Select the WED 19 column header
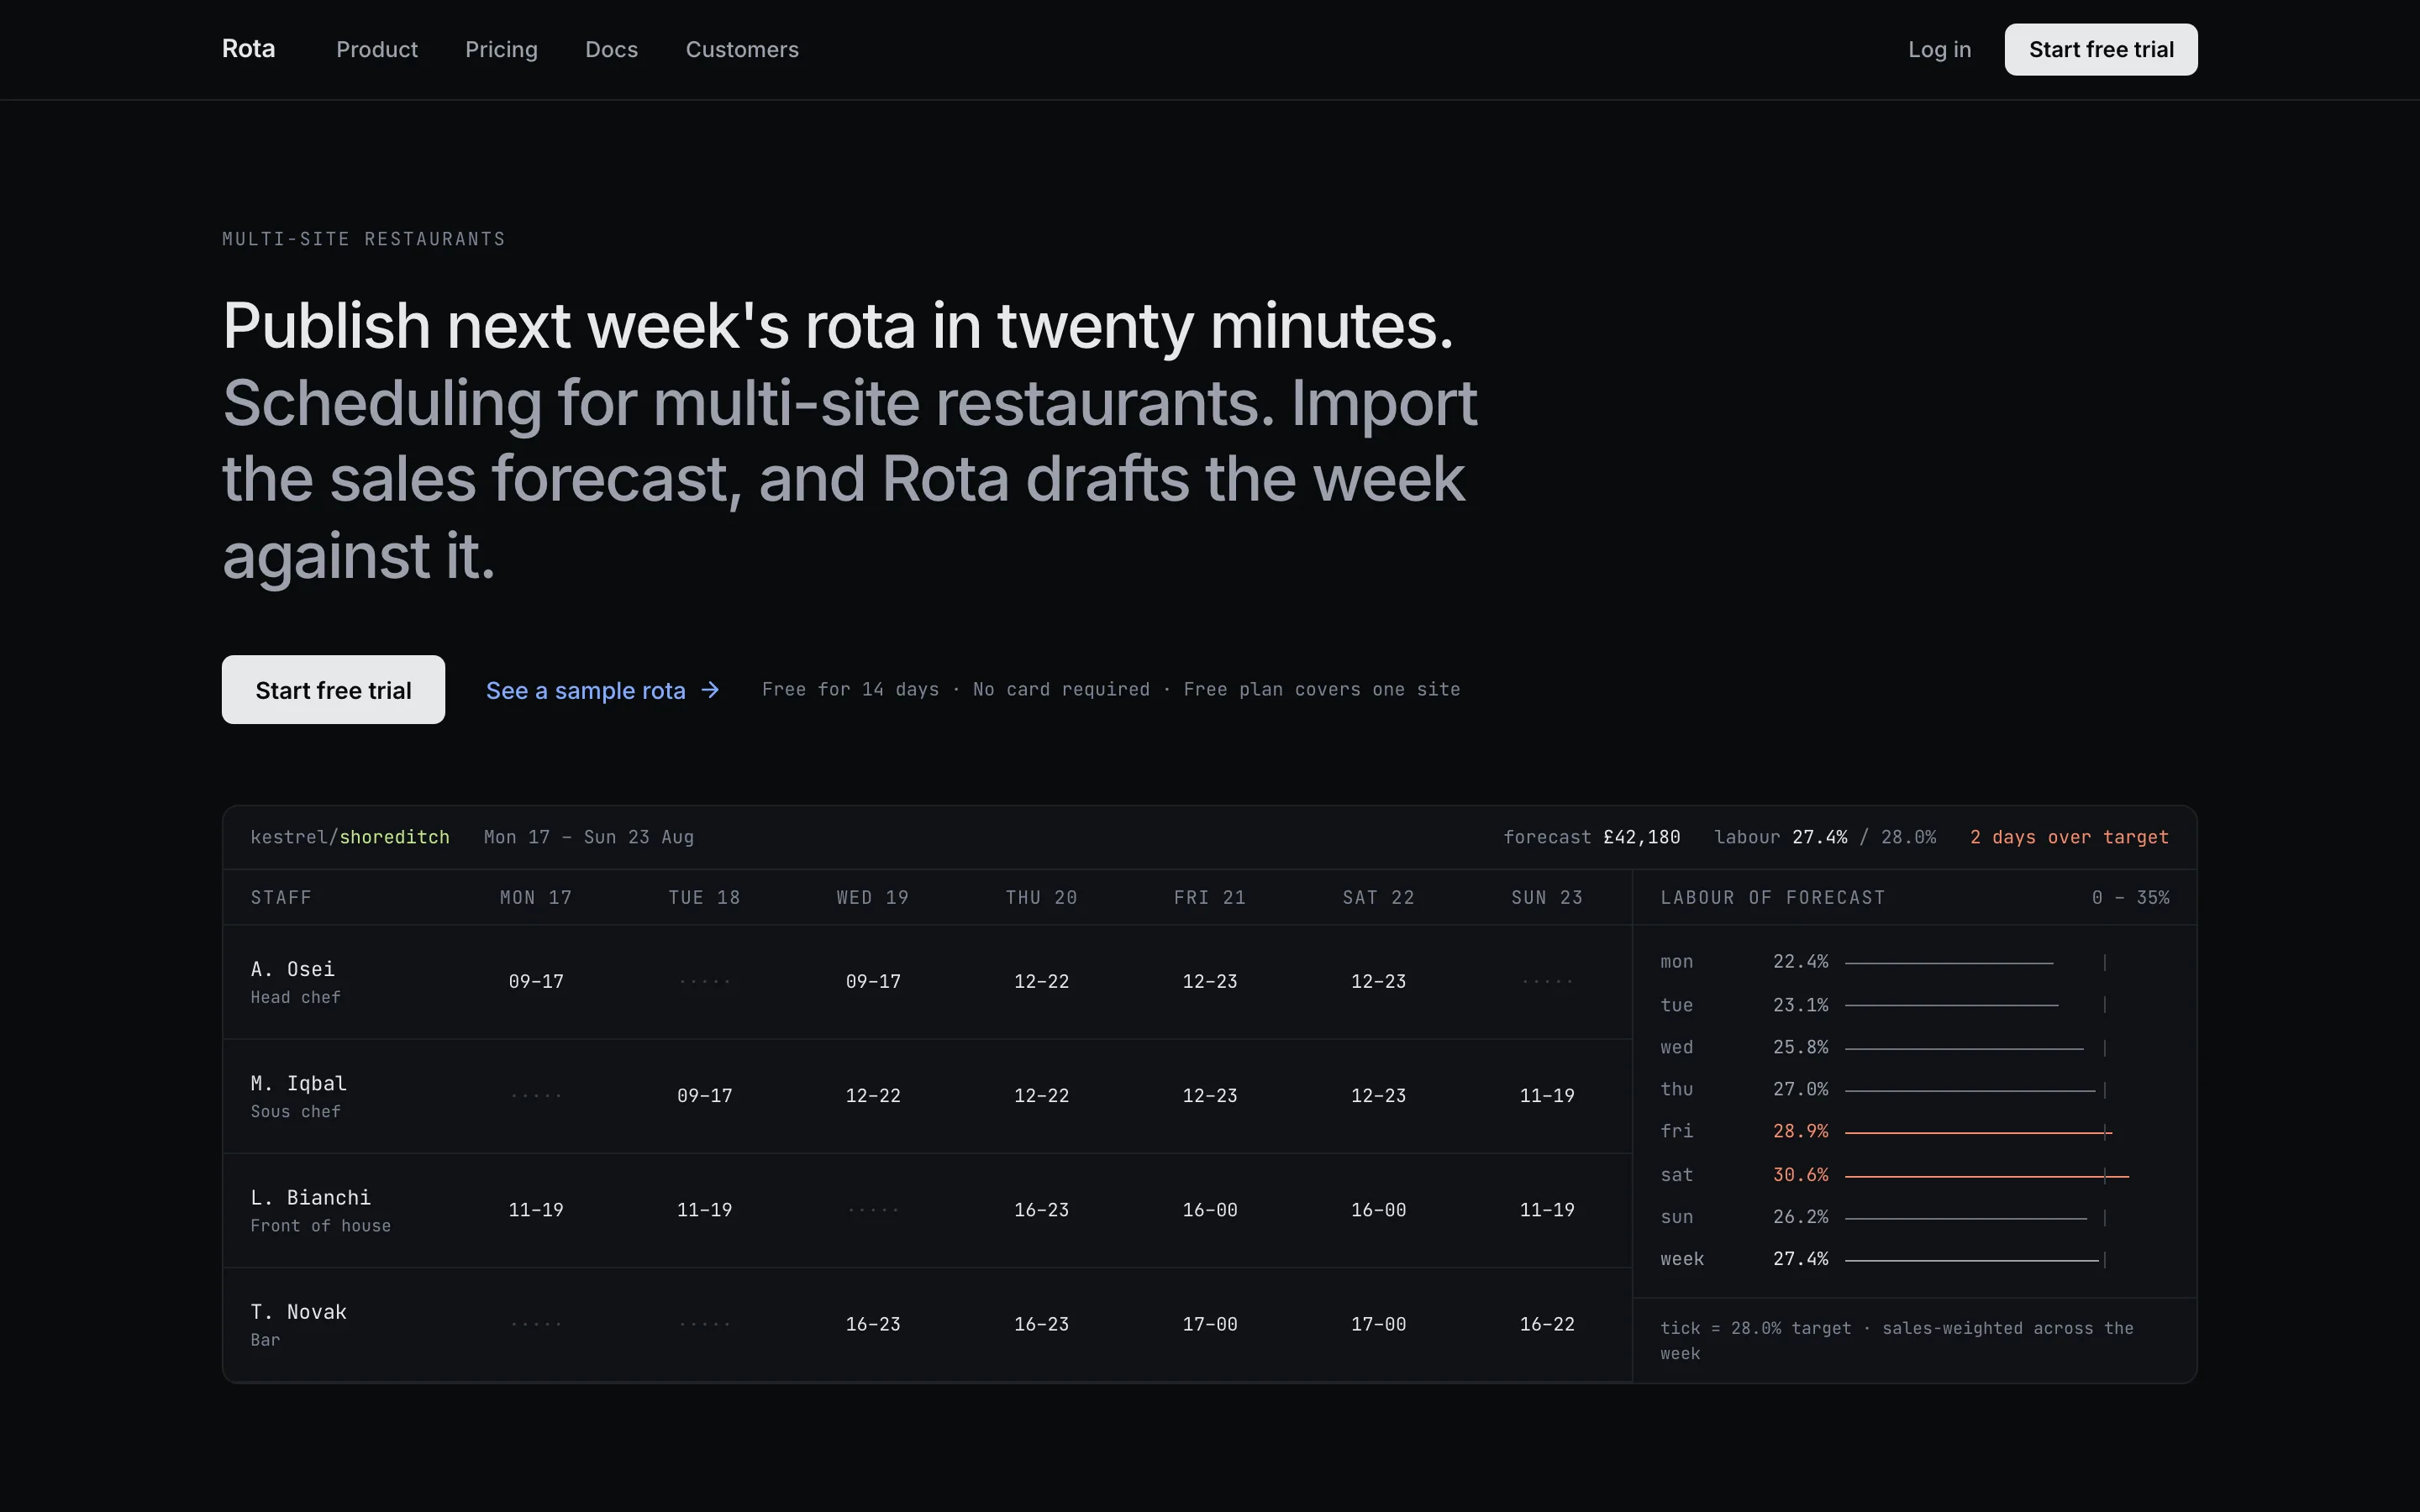Viewport: 2420px width, 1512px height. tap(873, 897)
